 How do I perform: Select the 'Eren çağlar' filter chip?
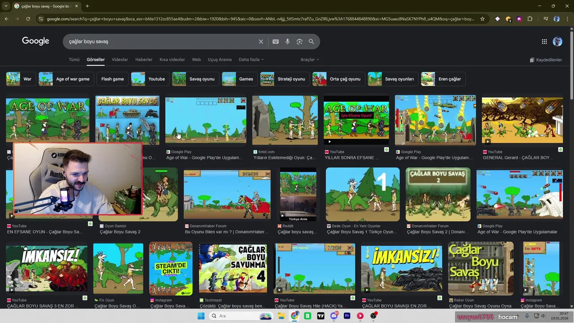443,79
